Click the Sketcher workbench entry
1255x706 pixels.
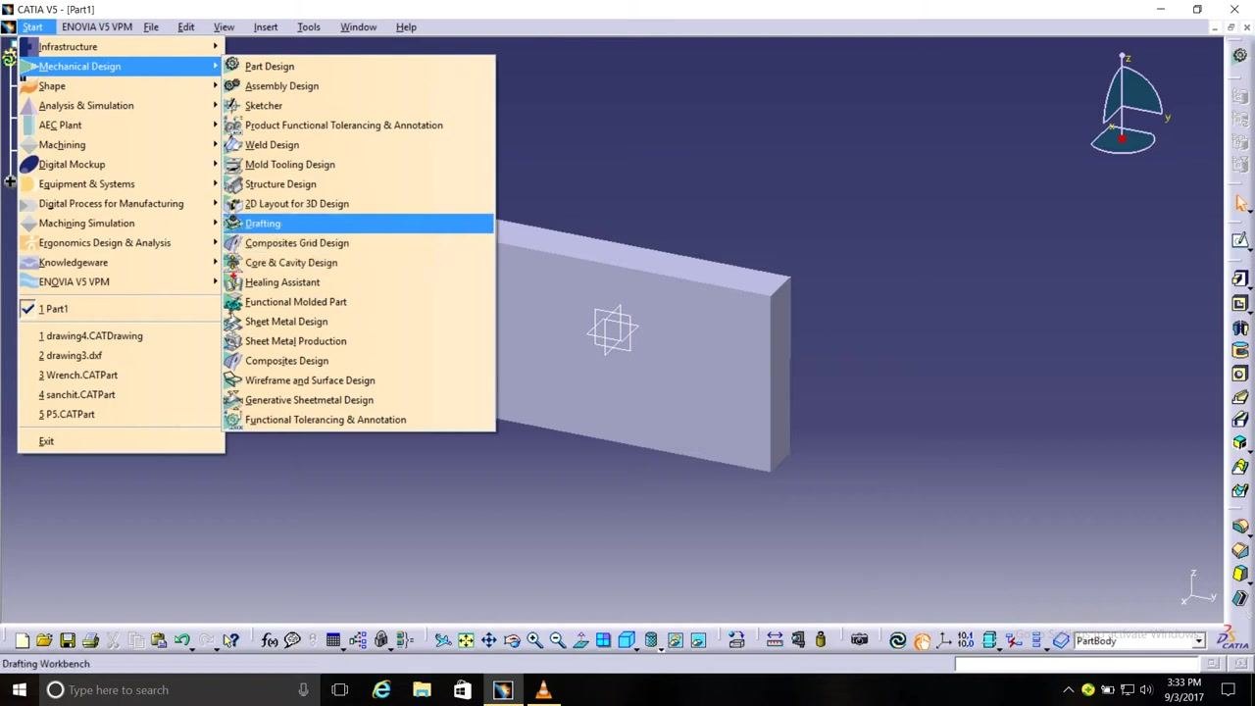click(x=358, y=105)
